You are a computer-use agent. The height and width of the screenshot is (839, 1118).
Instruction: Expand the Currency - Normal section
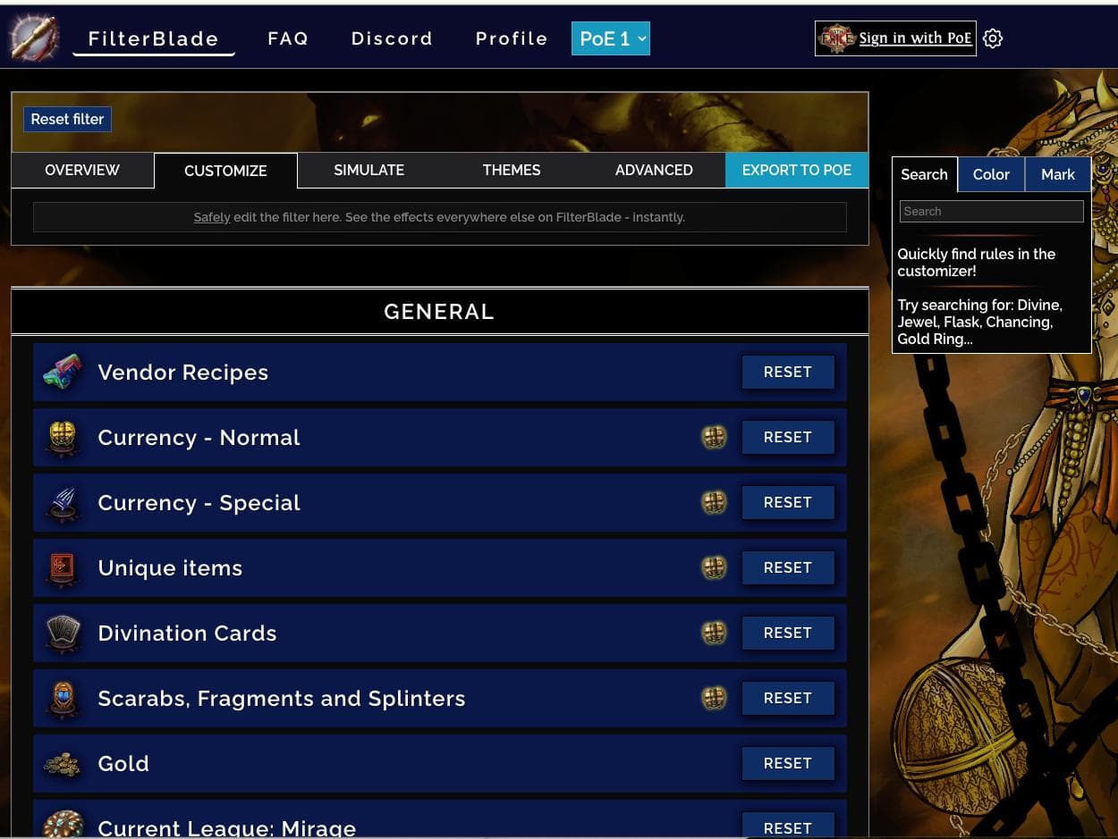[x=440, y=438]
